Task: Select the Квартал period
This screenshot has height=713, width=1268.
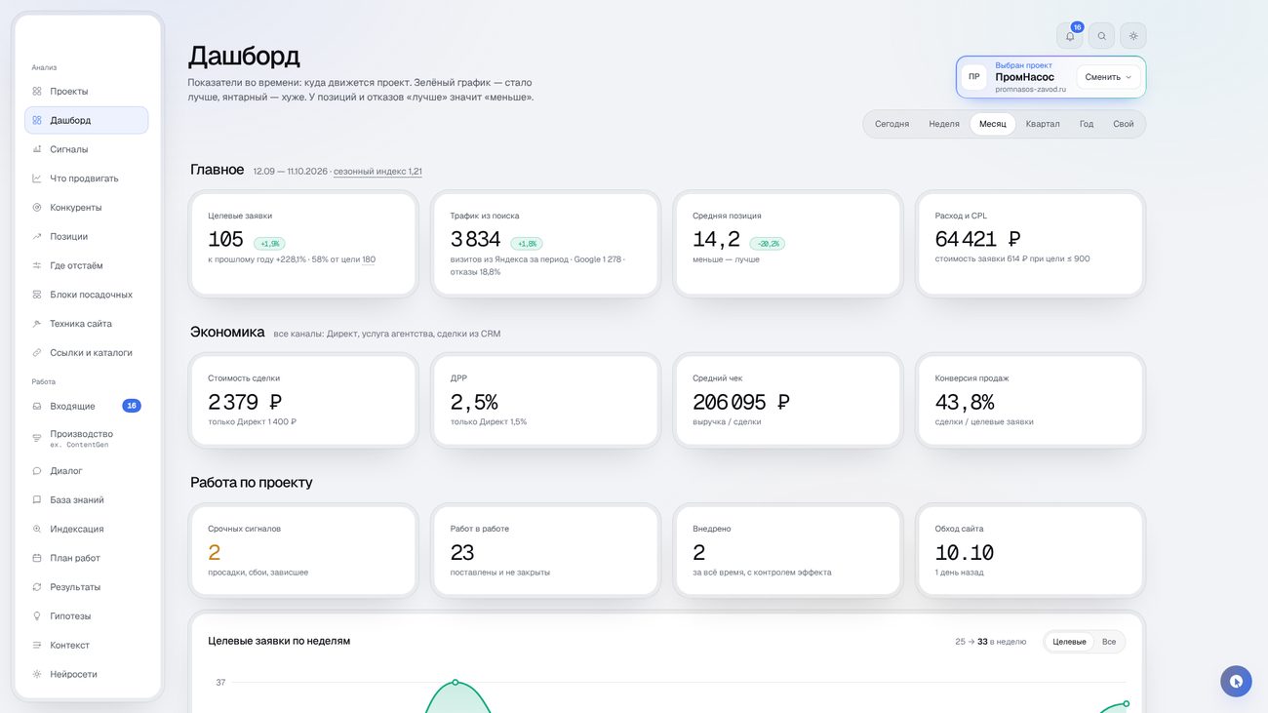Action: point(1043,124)
